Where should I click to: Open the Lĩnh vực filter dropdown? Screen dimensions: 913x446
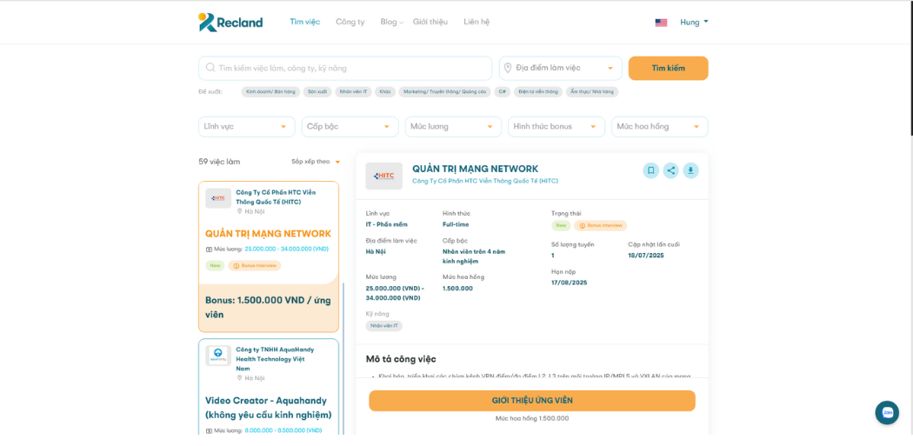click(x=247, y=126)
